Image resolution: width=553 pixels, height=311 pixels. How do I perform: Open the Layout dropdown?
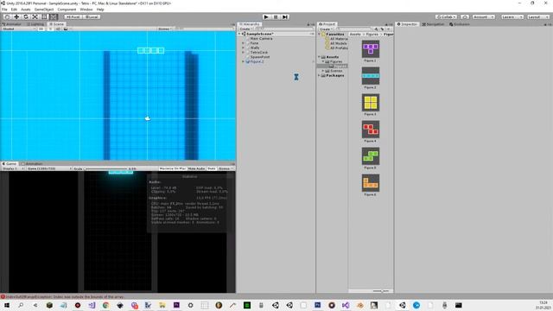click(538, 17)
